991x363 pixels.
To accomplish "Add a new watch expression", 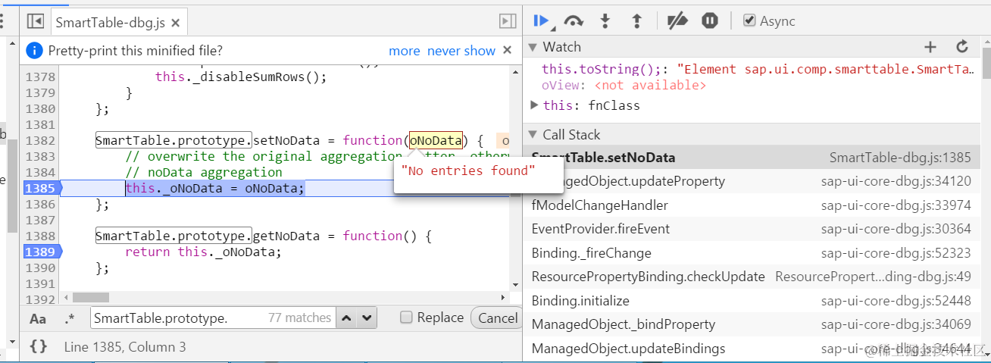I will pyautogui.click(x=930, y=47).
